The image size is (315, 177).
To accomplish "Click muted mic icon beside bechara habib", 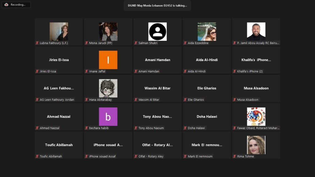I will 86,128.
